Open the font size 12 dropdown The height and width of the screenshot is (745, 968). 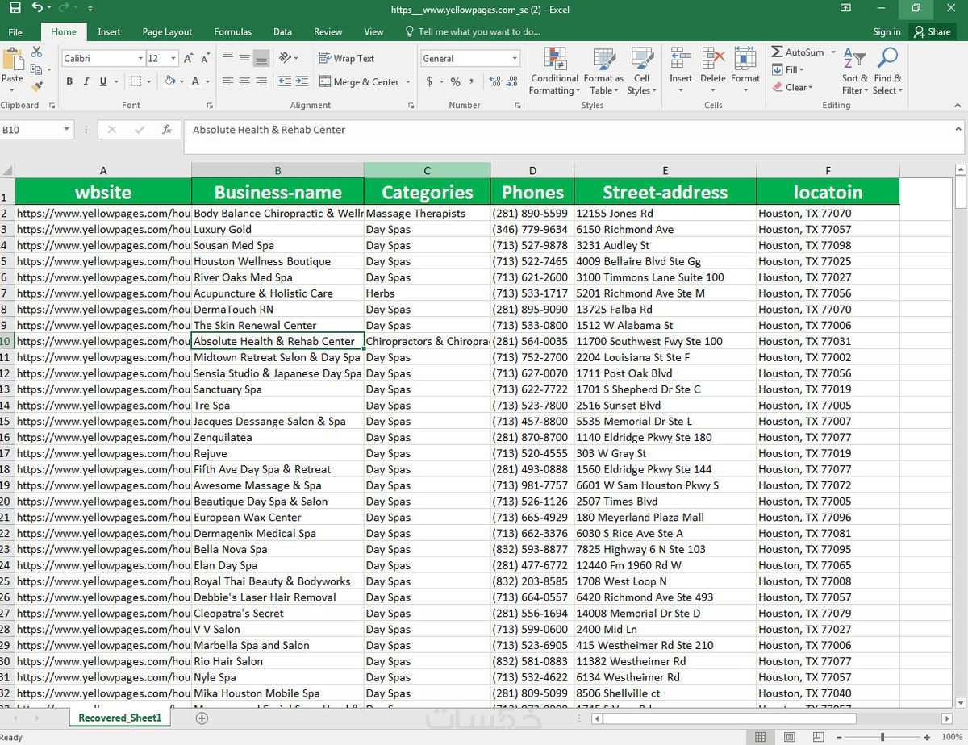[173, 58]
